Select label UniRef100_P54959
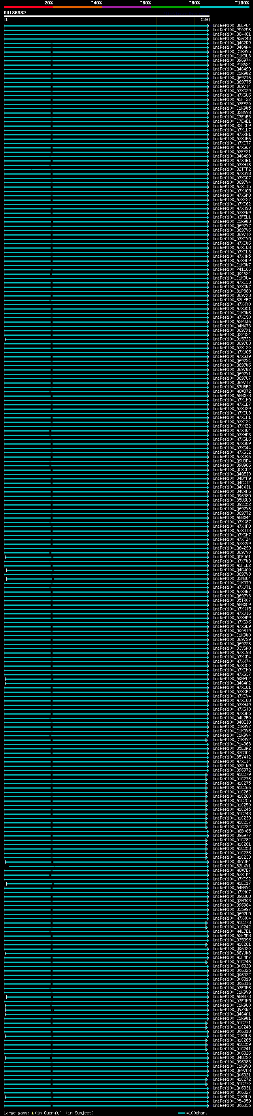The width and height of the screenshot is (253, 1116). [x=231, y=1101]
